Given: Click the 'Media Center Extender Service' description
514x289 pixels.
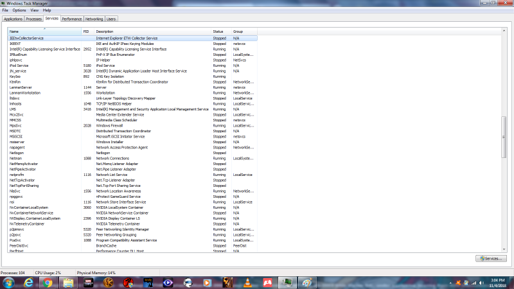Looking at the screenshot, I should coord(120,115).
